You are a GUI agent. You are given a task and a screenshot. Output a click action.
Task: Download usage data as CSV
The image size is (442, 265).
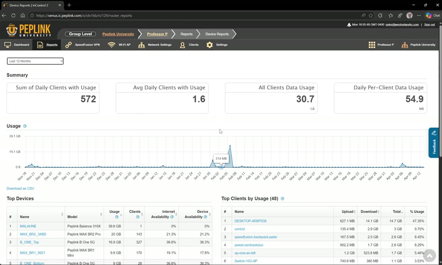coord(20,188)
